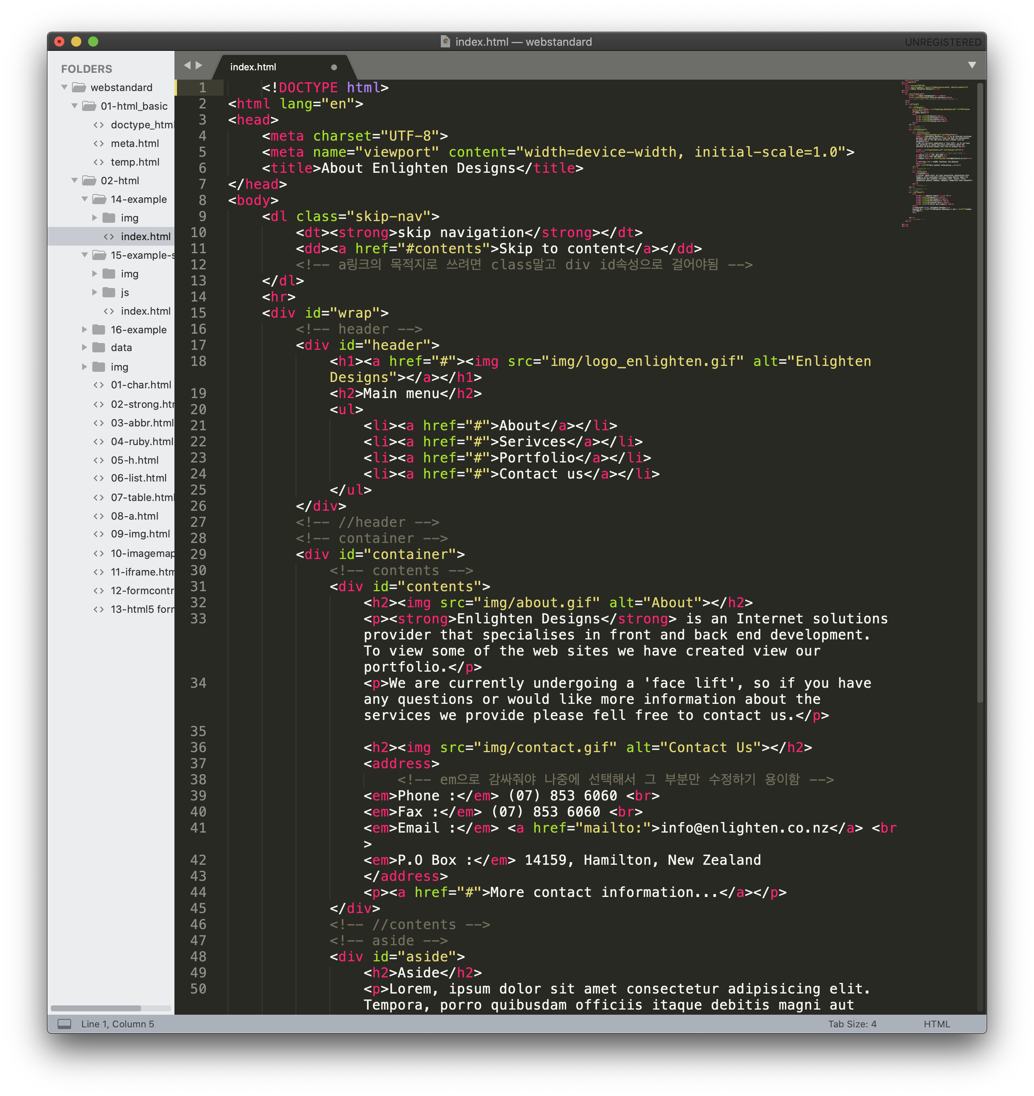Open temp.html from the sidebar

tap(135, 162)
